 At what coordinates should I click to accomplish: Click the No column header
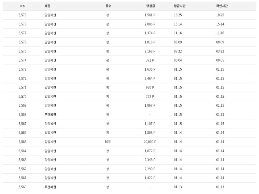click(x=22, y=6)
